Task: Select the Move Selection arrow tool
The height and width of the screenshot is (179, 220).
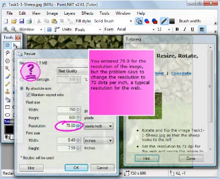Action: 16,45
